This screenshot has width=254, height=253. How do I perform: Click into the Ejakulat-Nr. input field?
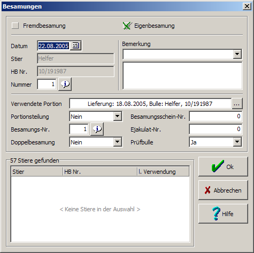tap(215, 129)
